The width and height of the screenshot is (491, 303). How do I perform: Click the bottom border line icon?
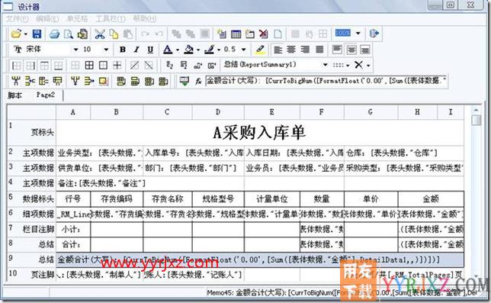pos(58,66)
